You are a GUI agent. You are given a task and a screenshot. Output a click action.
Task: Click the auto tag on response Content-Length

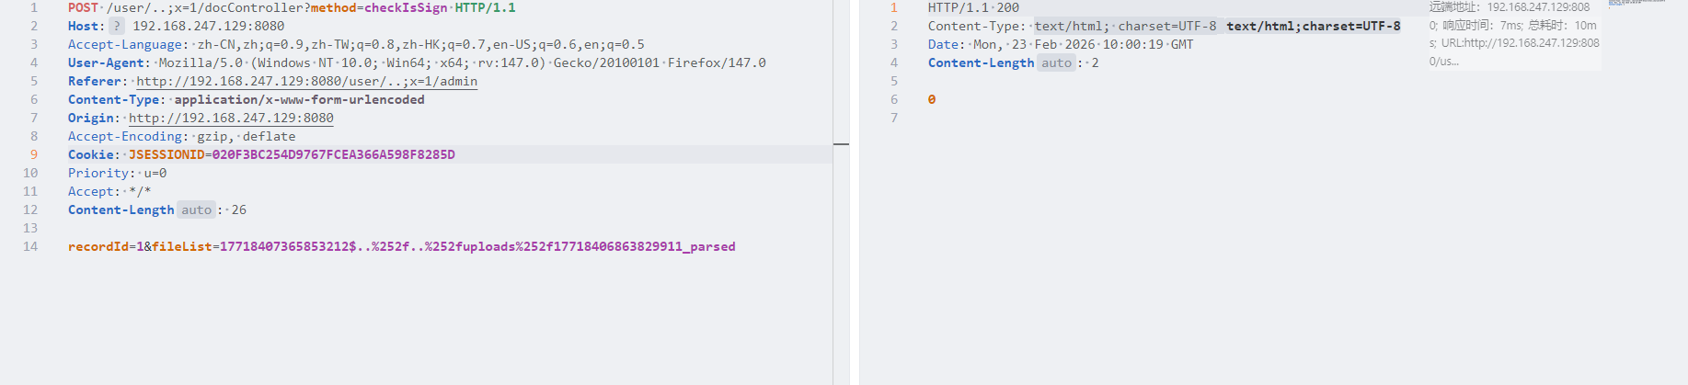1056,62
